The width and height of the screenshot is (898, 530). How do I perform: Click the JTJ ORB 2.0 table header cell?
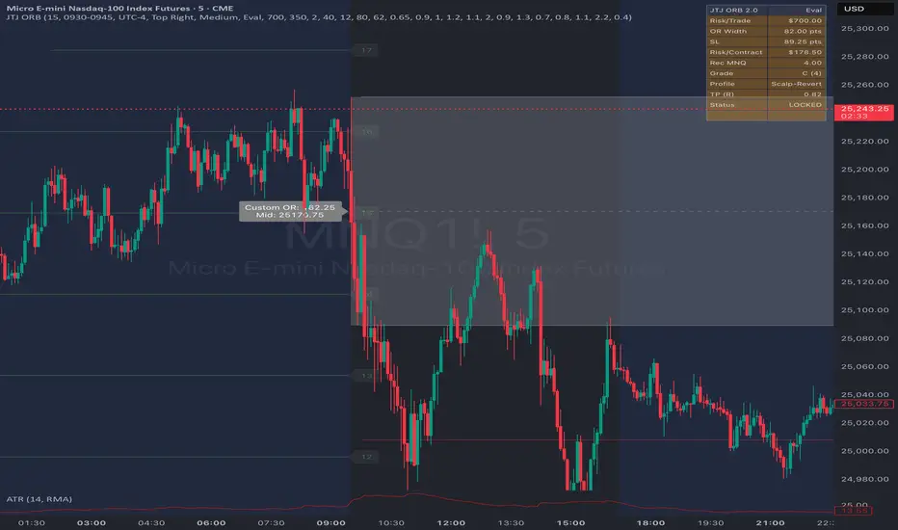tap(736, 10)
